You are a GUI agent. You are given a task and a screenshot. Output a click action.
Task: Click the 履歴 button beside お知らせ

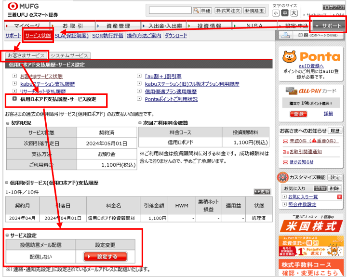coord(335,131)
